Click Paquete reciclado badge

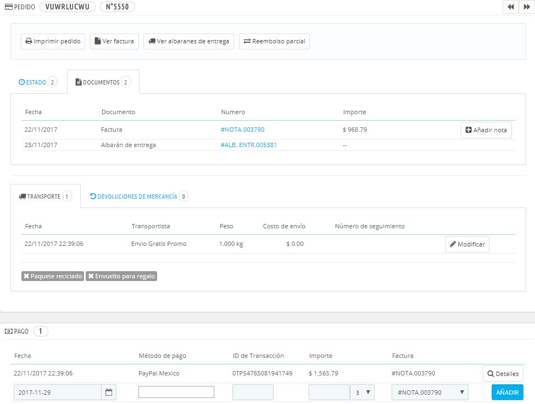[53, 276]
